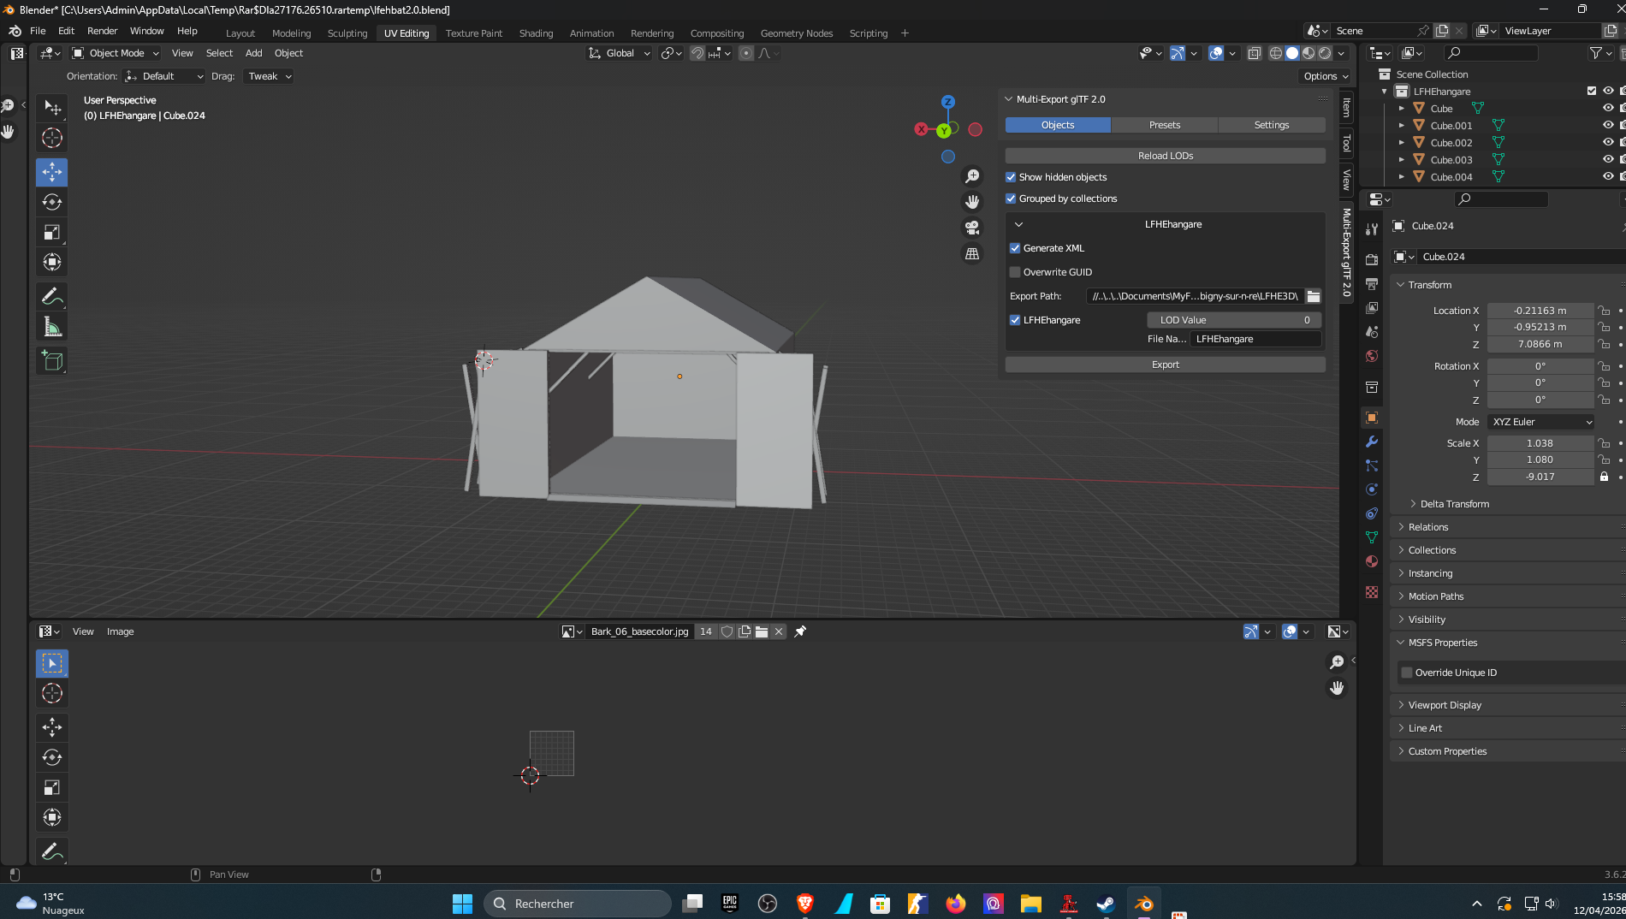The width and height of the screenshot is (1626, 919).
Task: Open the XYZ Euler rotation mode dropdown
Action: coord(1541,422)
